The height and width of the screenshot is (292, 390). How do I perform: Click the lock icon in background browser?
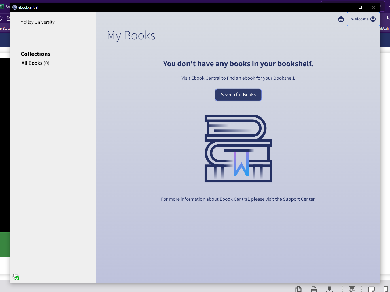point(8,19)
